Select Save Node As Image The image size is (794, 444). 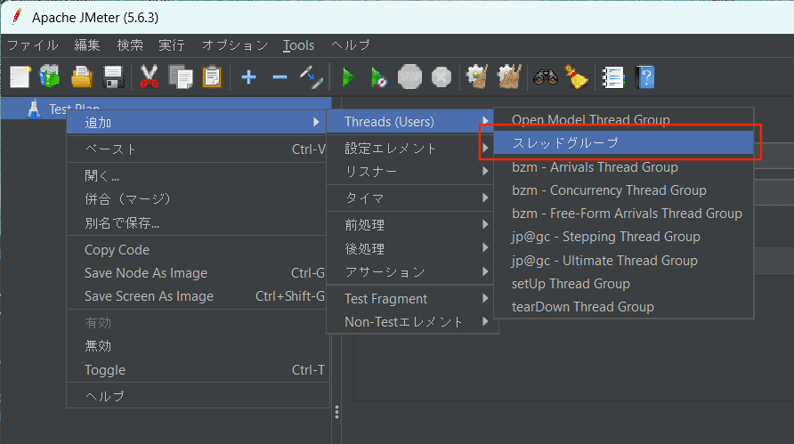[197, 273]
